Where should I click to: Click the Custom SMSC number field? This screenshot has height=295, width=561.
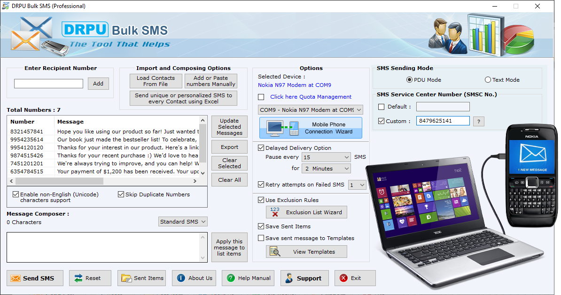point(443,121)
